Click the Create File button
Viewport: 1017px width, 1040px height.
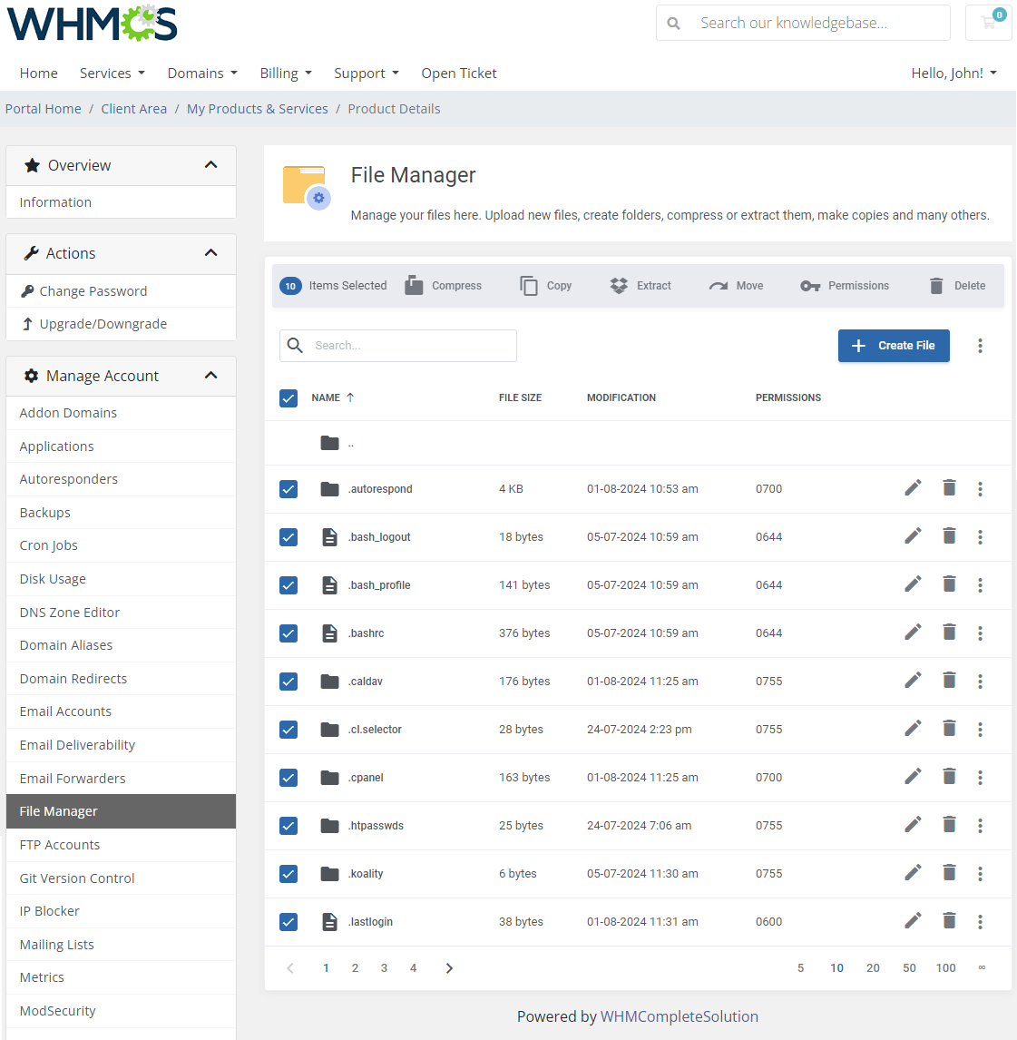click(x=893, y=346)
